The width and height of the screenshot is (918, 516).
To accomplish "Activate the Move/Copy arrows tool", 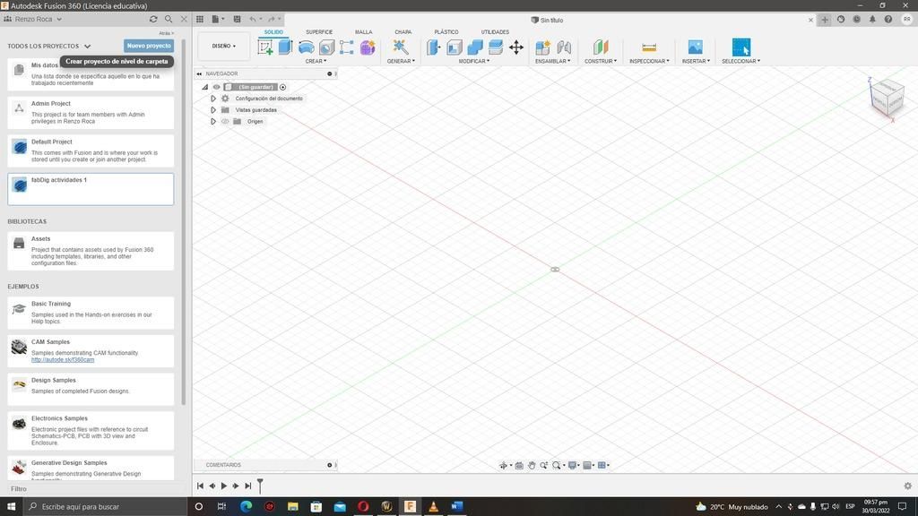I will click(515, 47).
